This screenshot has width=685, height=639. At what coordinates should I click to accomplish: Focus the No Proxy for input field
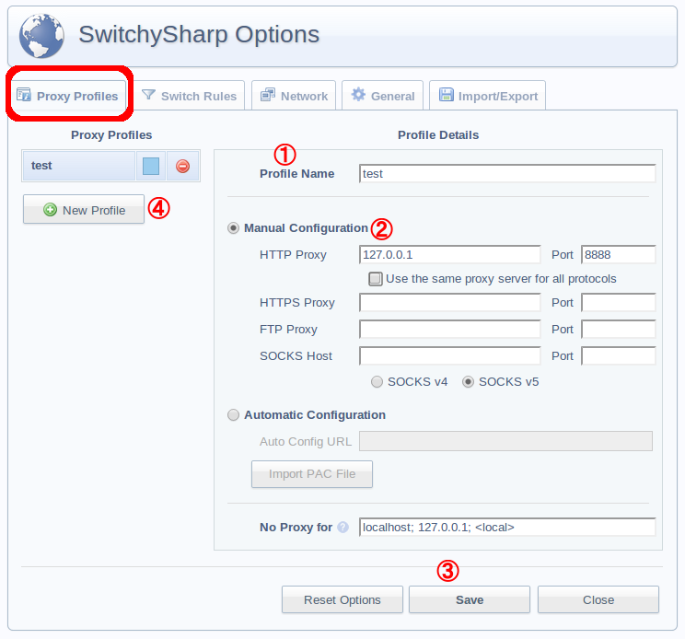pyautogui.click(x=507, y=528)
